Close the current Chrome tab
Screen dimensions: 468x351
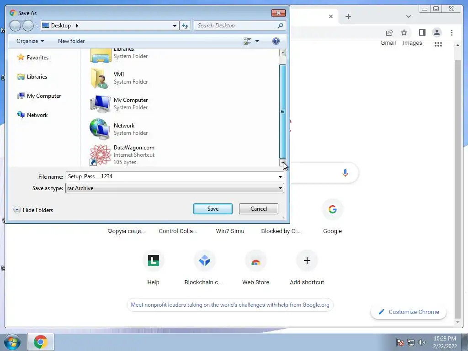click(331, 16)
